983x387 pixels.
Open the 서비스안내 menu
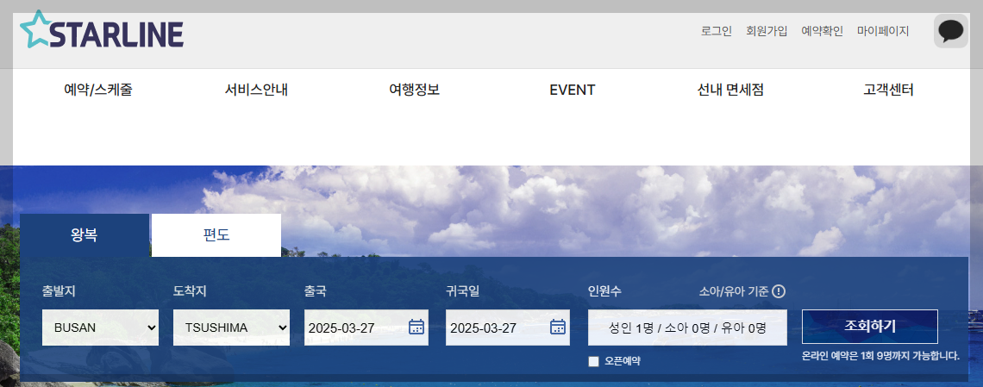click(256, 90)
